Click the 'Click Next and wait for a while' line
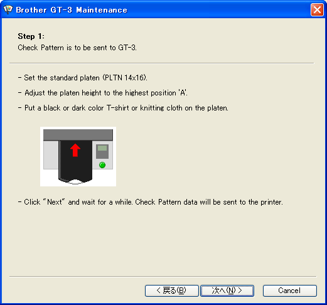Viewport: 327px width, 305px height. click(151, 202)
